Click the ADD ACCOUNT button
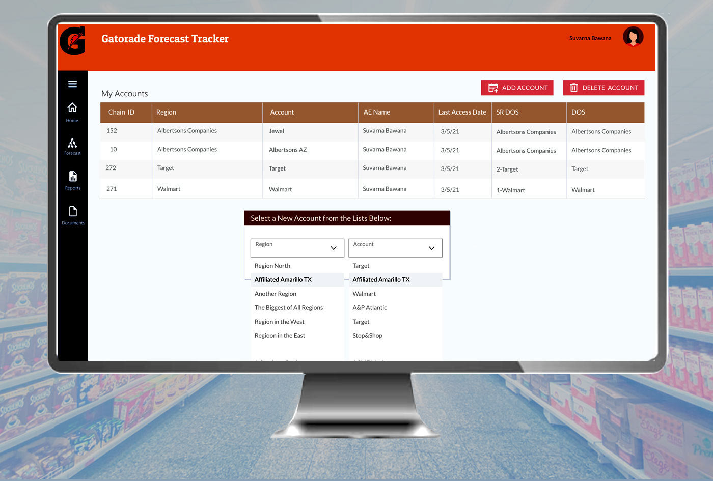713x481 pixels. tap(517, 88)
